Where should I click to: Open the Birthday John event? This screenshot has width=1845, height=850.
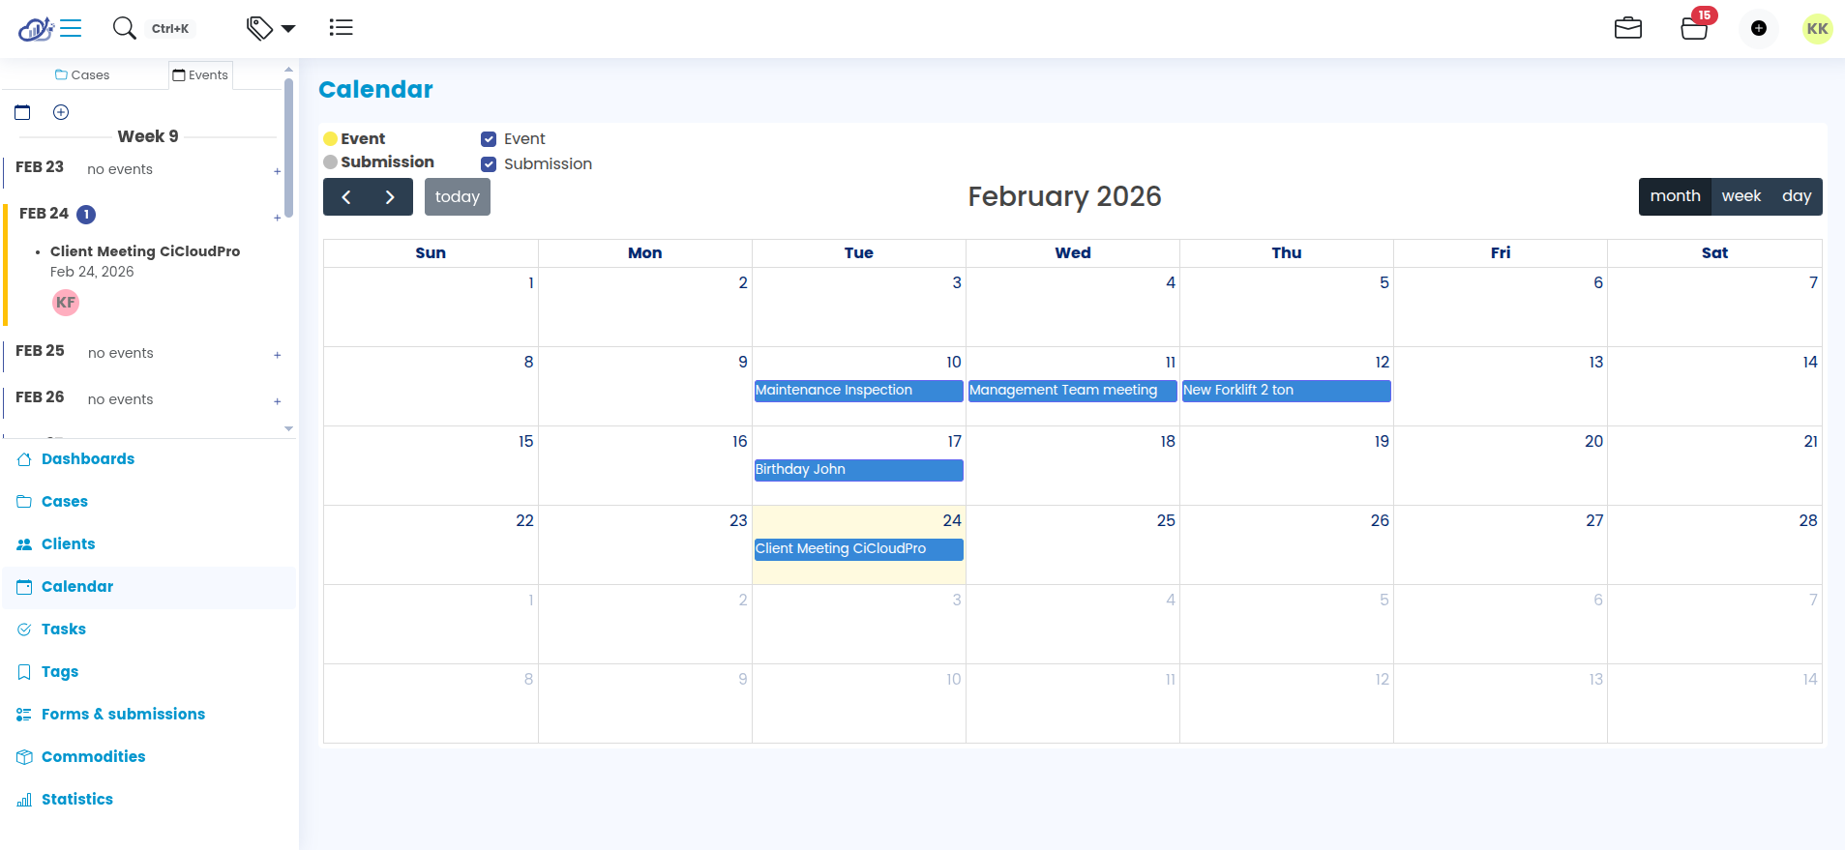pyautogui.click(x=858, y=470)
